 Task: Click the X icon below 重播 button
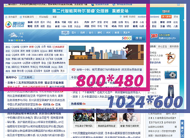[182, 136]
